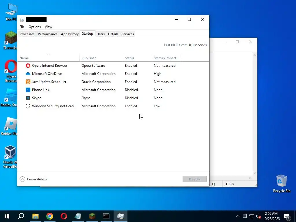Screen dimensions: 296x222
Task: Select the Java Update Scheduler row name
Action: [x=49, y=82]
